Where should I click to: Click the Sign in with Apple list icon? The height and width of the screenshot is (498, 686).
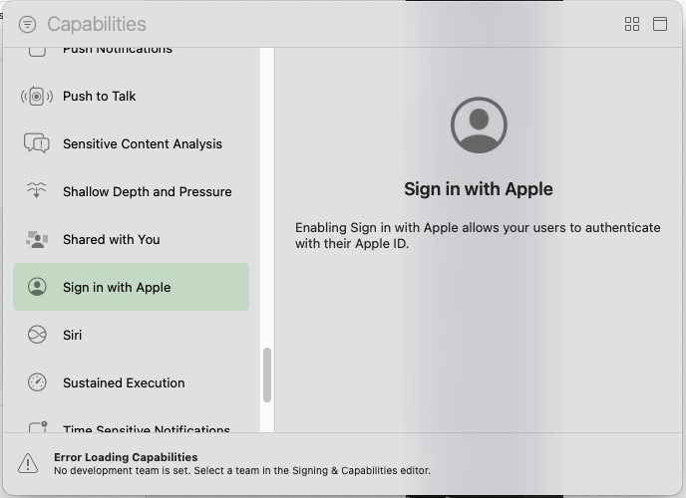(37, 287)
